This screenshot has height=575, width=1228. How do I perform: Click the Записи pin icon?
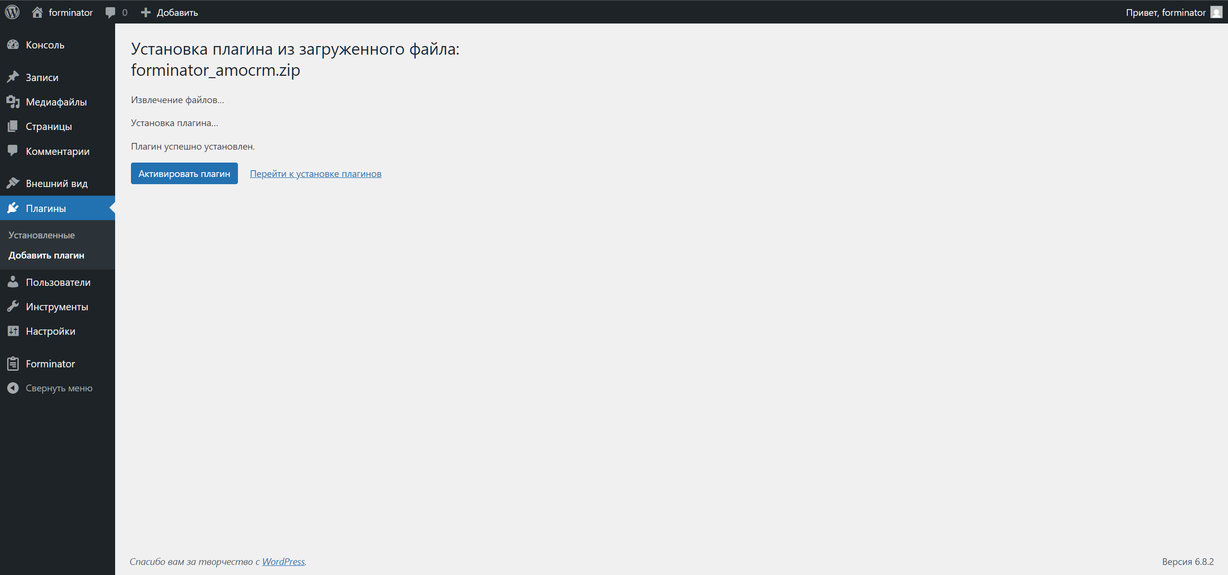pyautogui.click(x=13, y=77)
